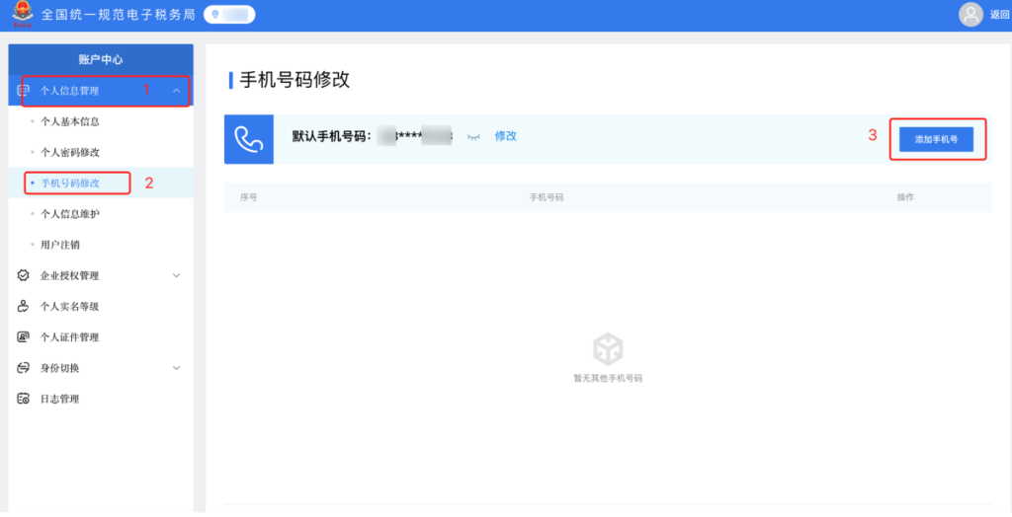
Task: Click the 身份切换 swap icon
Action: 24,368
